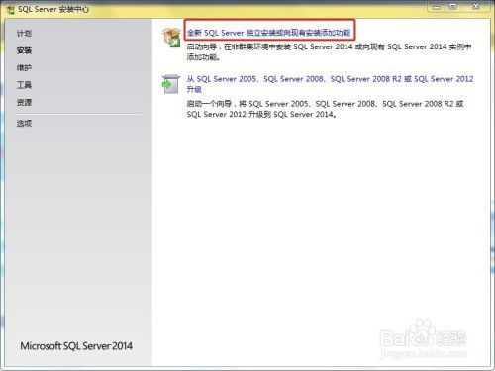Maximize the SQL Server 安装中心 window
The height and width of the screenshot is (371, 495).
click(x=453, y=7)
